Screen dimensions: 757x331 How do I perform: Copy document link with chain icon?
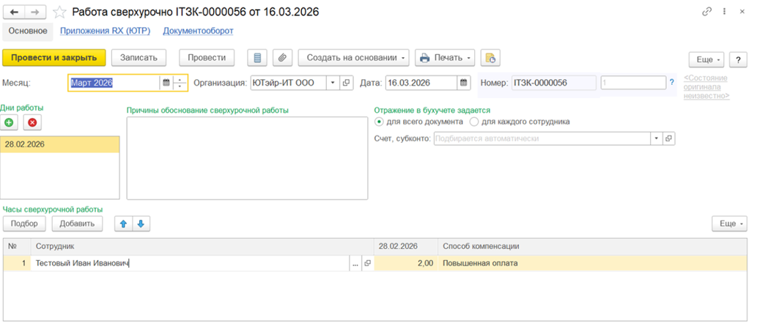[707, 12]
